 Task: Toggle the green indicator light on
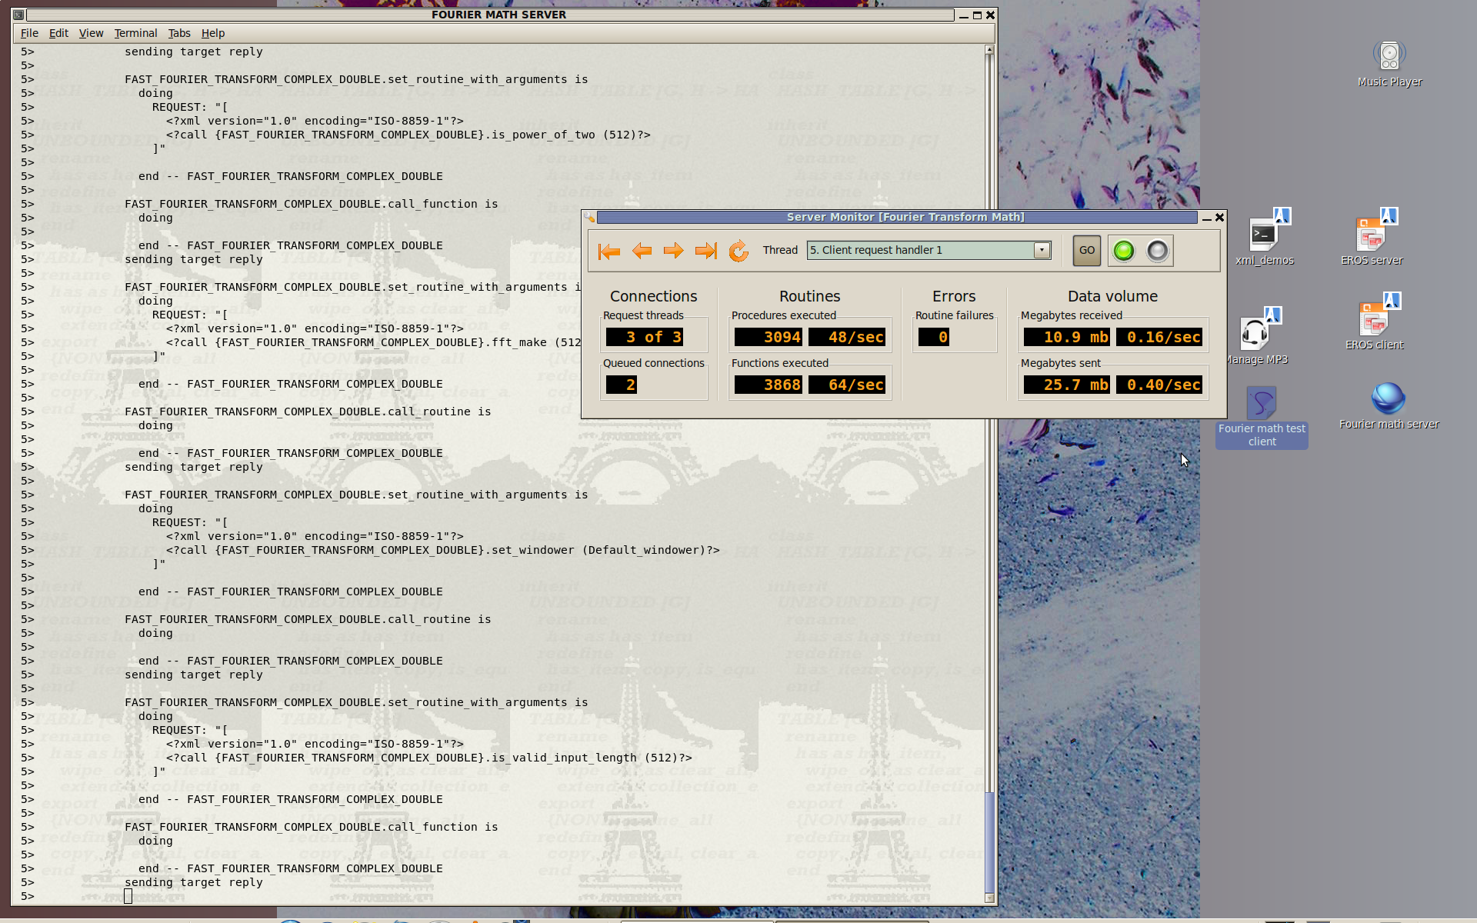1124,251
